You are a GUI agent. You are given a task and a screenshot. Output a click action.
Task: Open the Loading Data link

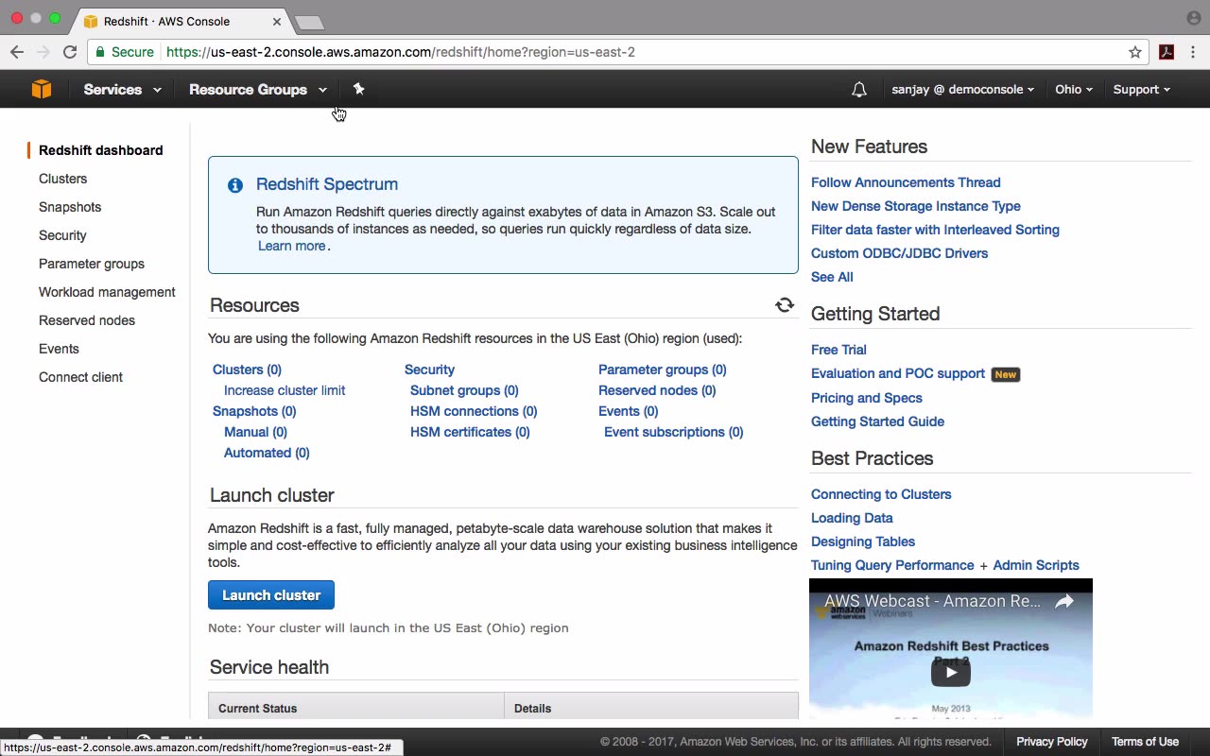coord(852,518)
